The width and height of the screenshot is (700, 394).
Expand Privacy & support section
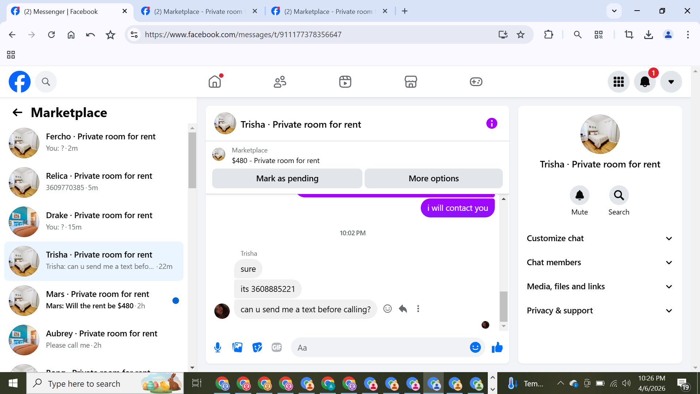[600, 311]
